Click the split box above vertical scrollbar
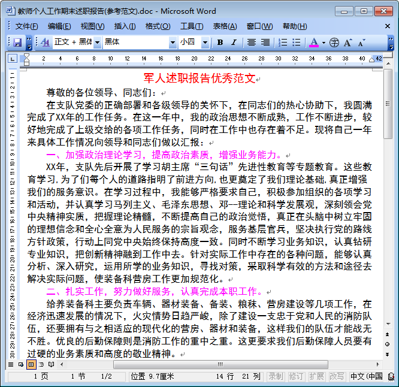Screen dimensions: 399x387 coord(388,56)
